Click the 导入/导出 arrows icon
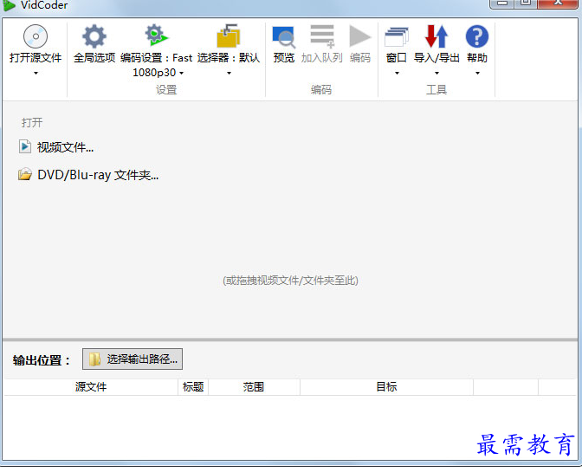582x472 pixels. pyautogui.click(x=436, y=36)
